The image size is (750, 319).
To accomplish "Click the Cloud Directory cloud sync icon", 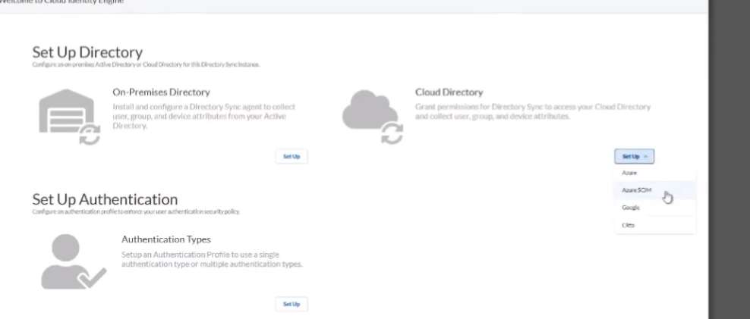I will 373,117.
